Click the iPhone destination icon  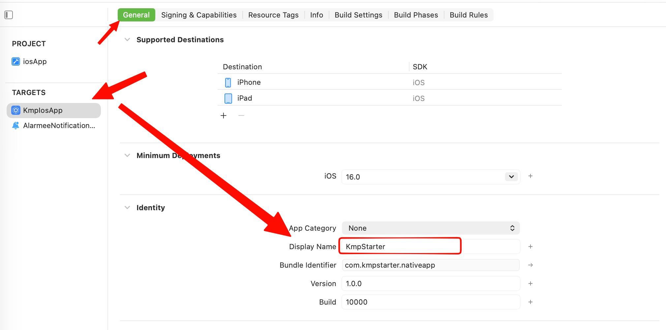click(228, 82)
